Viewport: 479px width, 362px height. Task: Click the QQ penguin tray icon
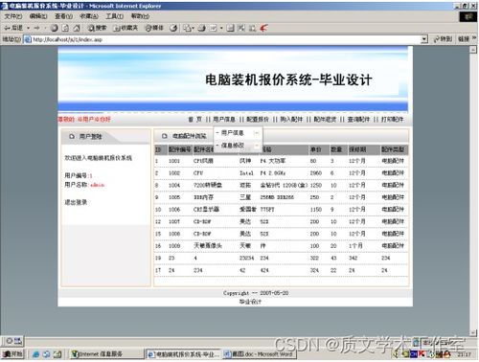[x=446, y=353]
